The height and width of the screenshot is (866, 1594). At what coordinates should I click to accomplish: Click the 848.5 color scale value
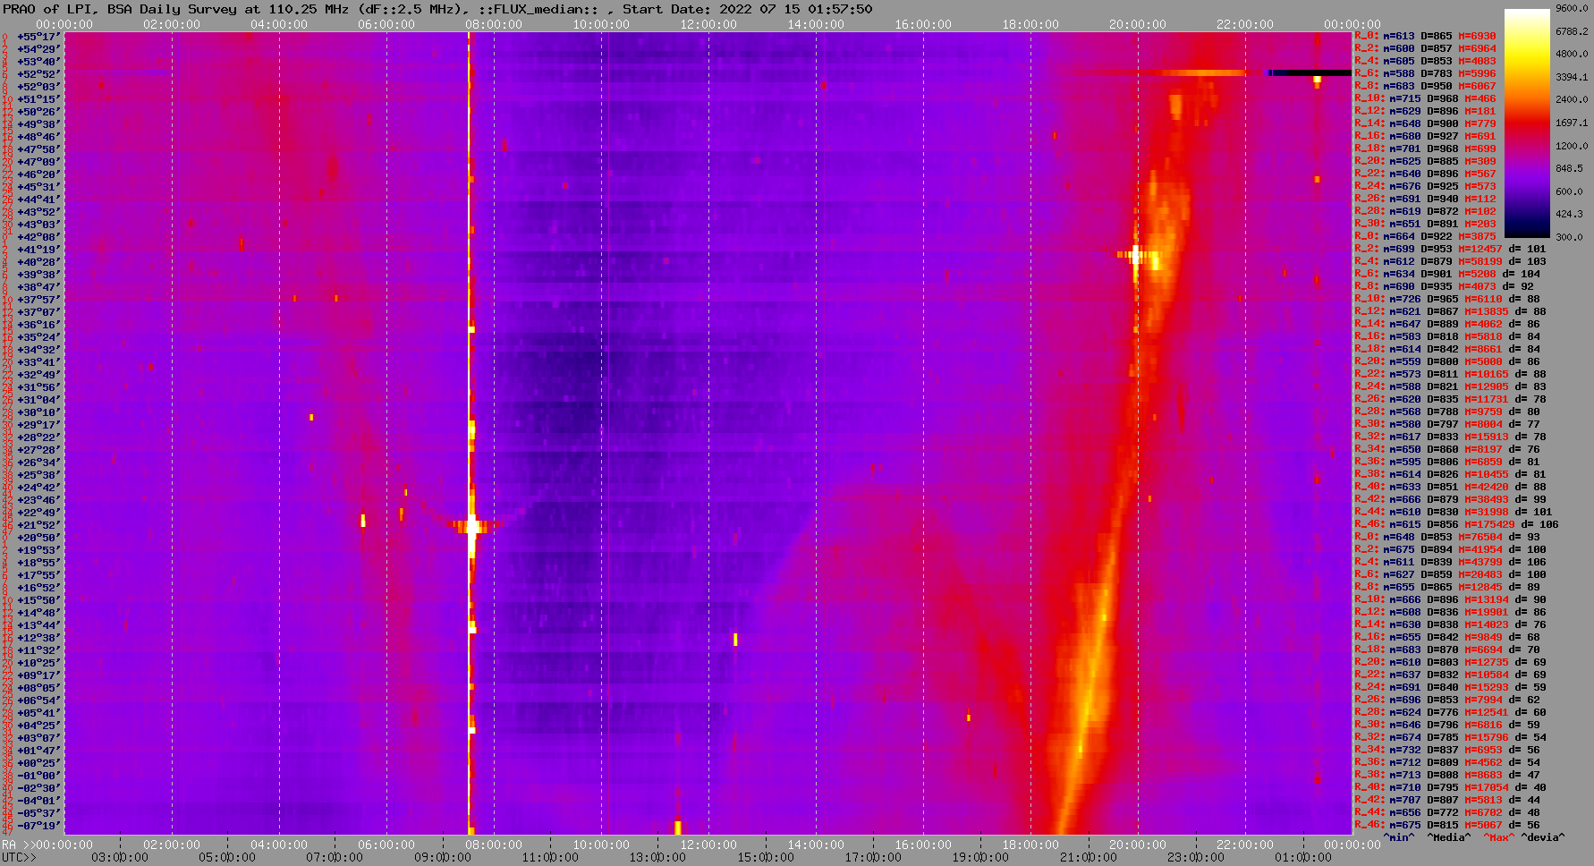(1569, 168)
